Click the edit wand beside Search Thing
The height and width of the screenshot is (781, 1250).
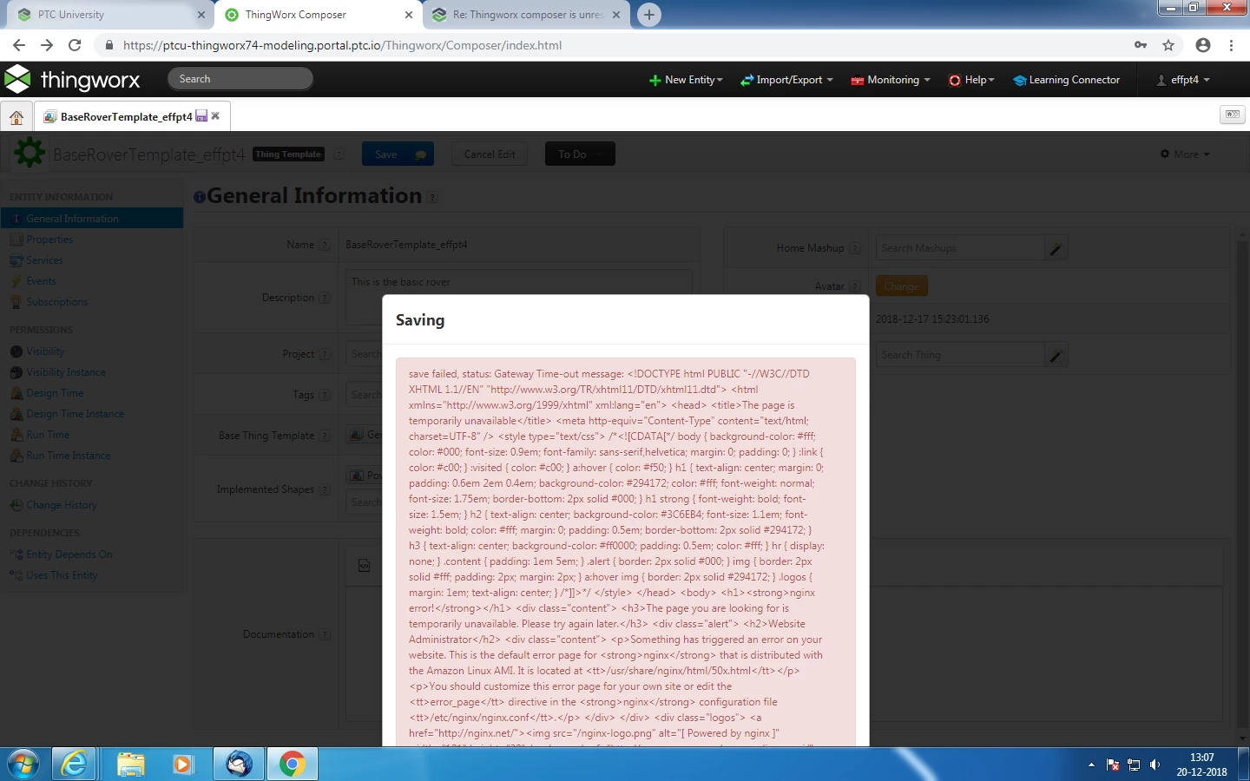[x=1056, y=355]
